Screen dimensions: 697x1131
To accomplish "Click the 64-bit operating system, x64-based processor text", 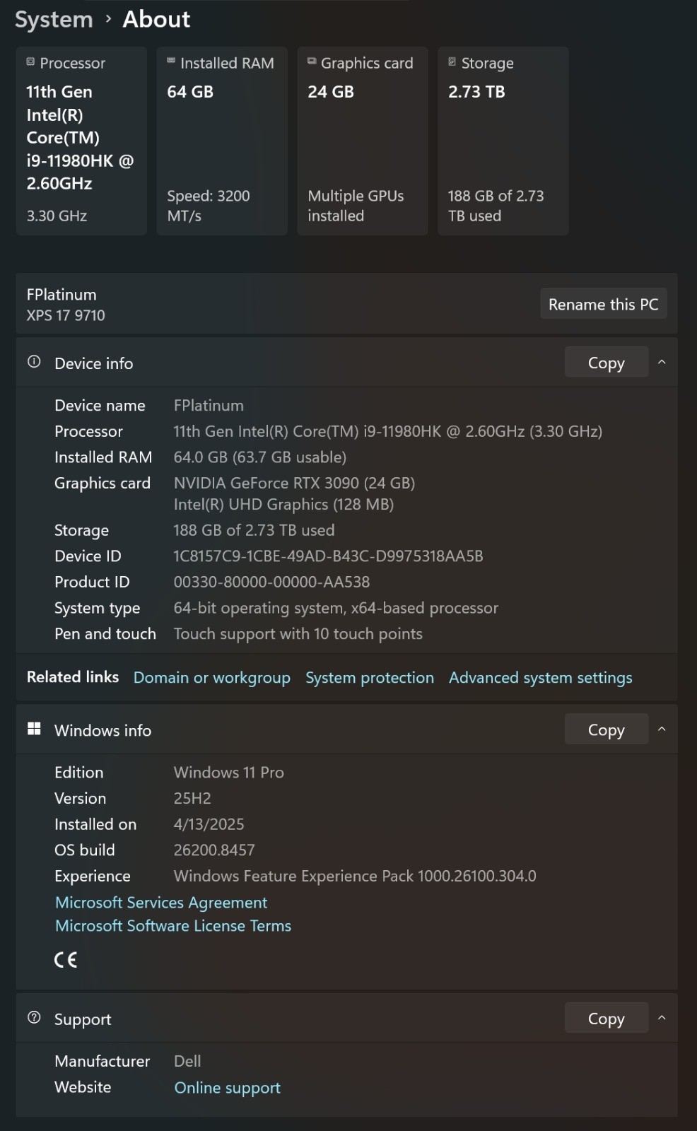I will point(336,608).
